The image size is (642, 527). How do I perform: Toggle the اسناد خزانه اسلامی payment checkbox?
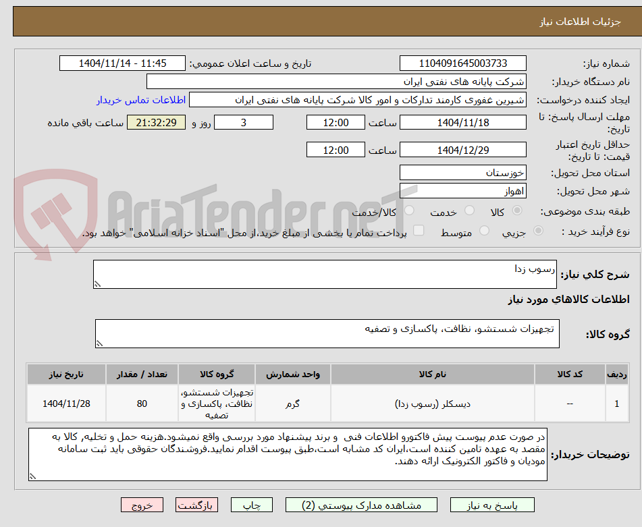[x=419, y=230]
